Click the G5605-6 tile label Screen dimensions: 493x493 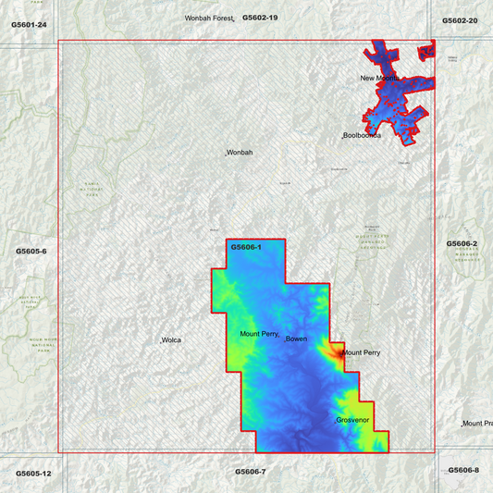pyautogui.click(x=31, y=252)
